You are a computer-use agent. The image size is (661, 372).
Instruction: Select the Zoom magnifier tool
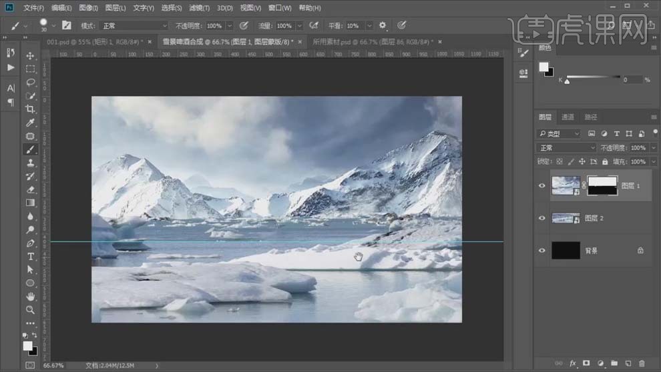click(31, 310)
